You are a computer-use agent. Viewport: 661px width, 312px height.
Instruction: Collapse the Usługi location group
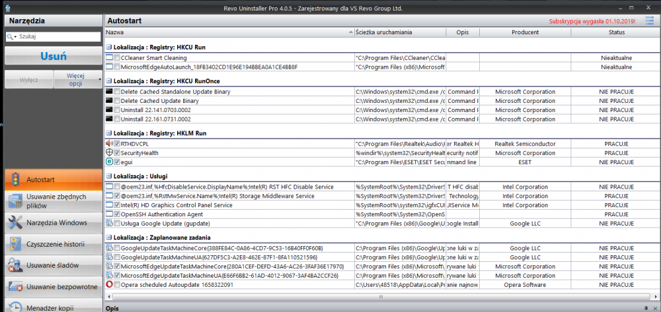pos(108,177)
